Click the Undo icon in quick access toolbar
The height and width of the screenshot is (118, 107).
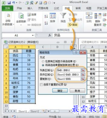pyautogui.click(x=14, y=3)
